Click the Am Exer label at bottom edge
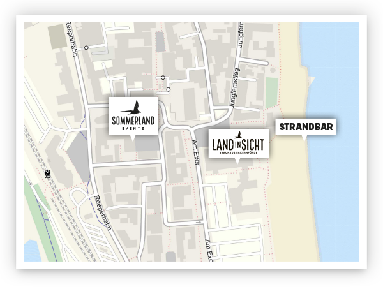 tap(208, 251)
